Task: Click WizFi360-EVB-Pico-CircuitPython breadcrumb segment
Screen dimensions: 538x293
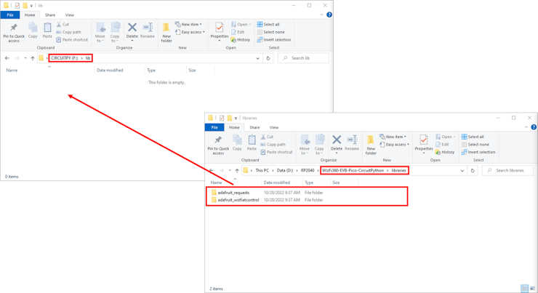Action: [353, 171]
